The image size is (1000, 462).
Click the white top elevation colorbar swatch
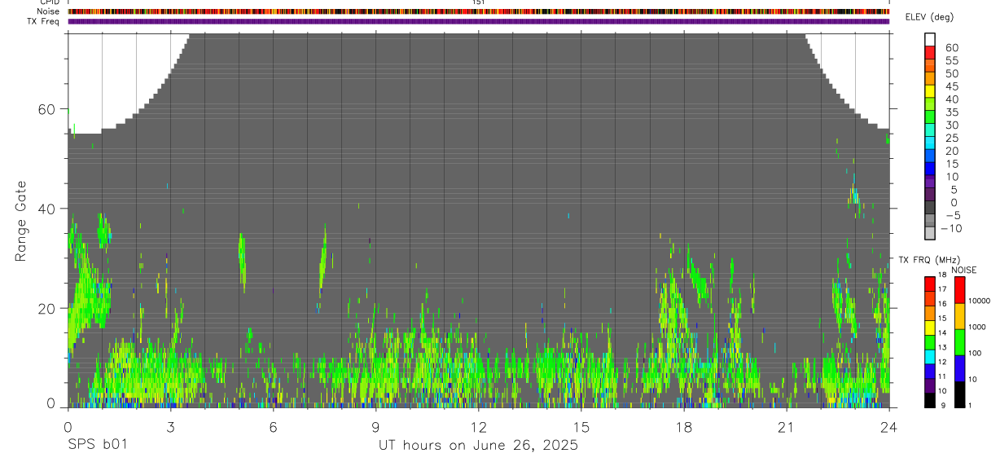tap(930, 40)
